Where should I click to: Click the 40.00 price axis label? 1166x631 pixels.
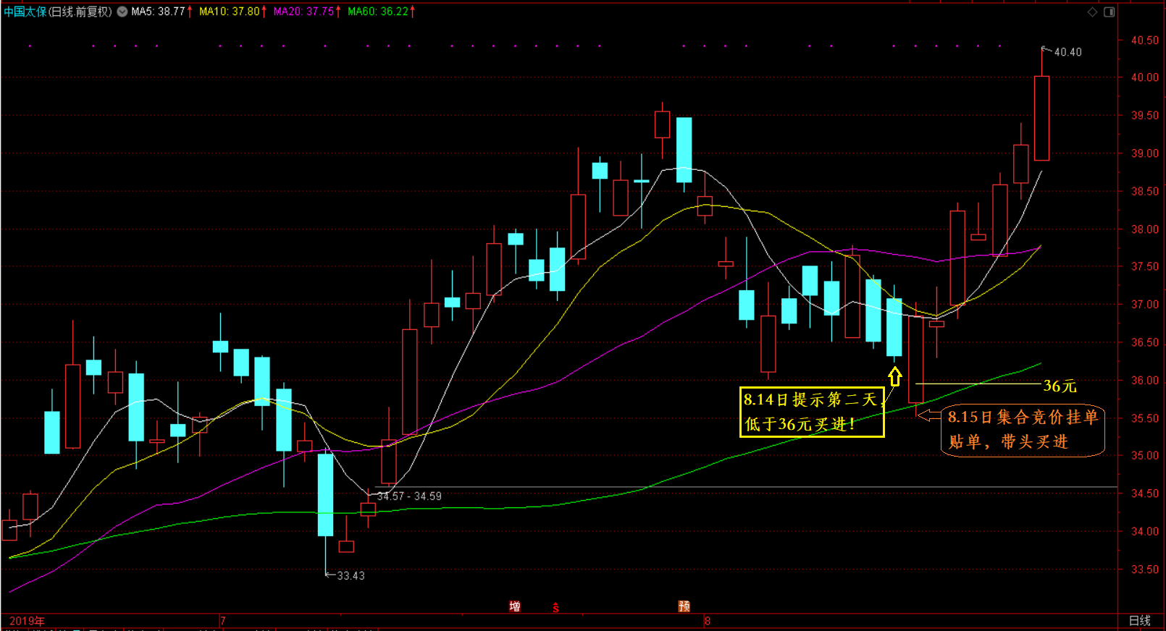click(1145, 77)
